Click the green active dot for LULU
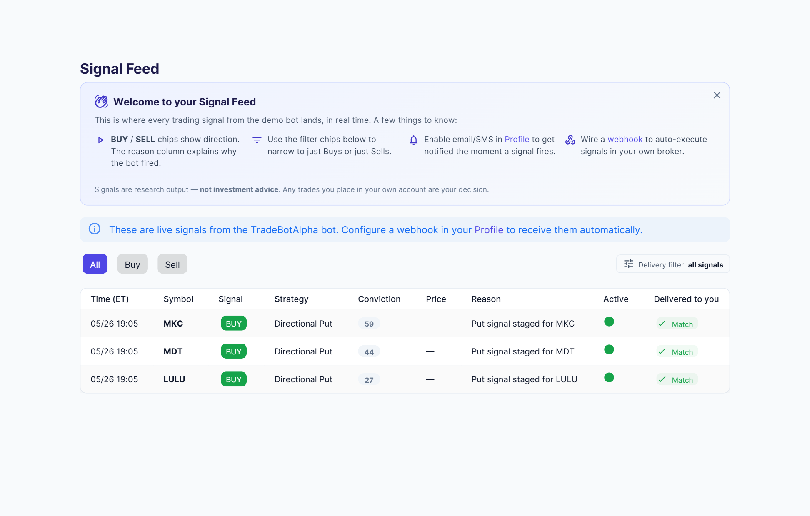 point(609,377)
